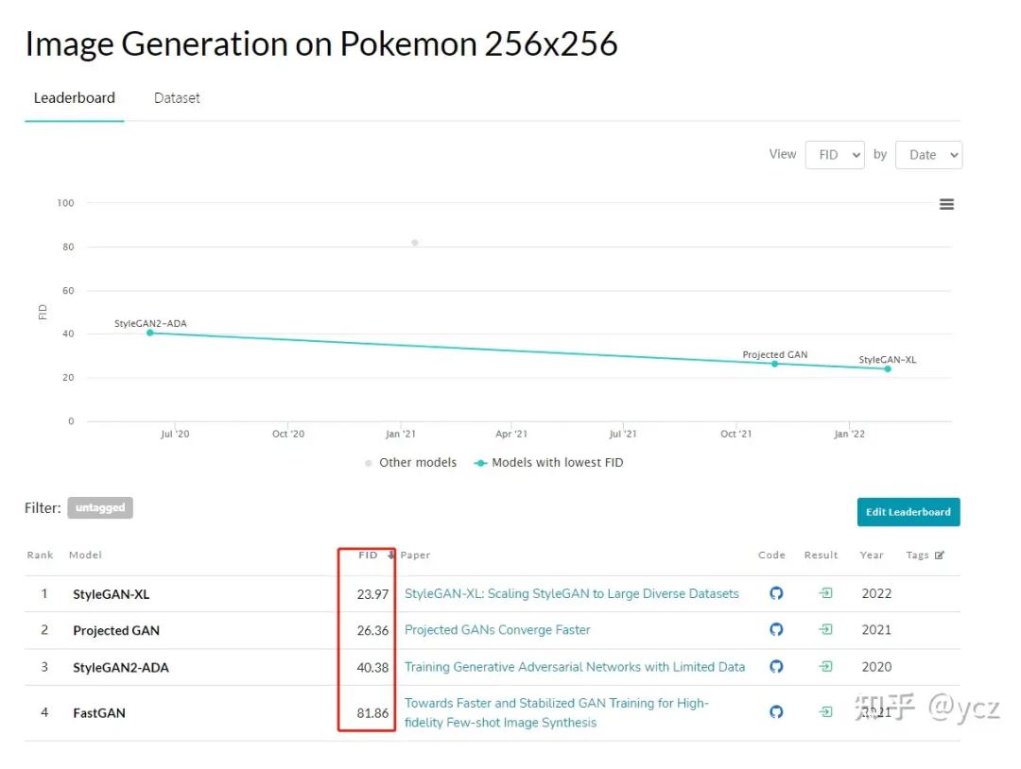Click the FID value 23.97

pyautogui.click(x=372, y=594)
